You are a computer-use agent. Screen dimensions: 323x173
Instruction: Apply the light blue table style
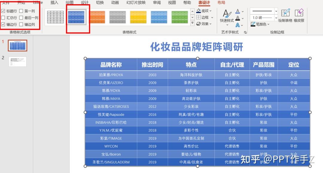click(159, 17)
